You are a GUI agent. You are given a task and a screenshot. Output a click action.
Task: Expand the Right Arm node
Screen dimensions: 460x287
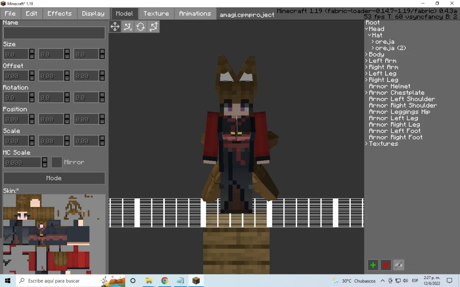366,67
